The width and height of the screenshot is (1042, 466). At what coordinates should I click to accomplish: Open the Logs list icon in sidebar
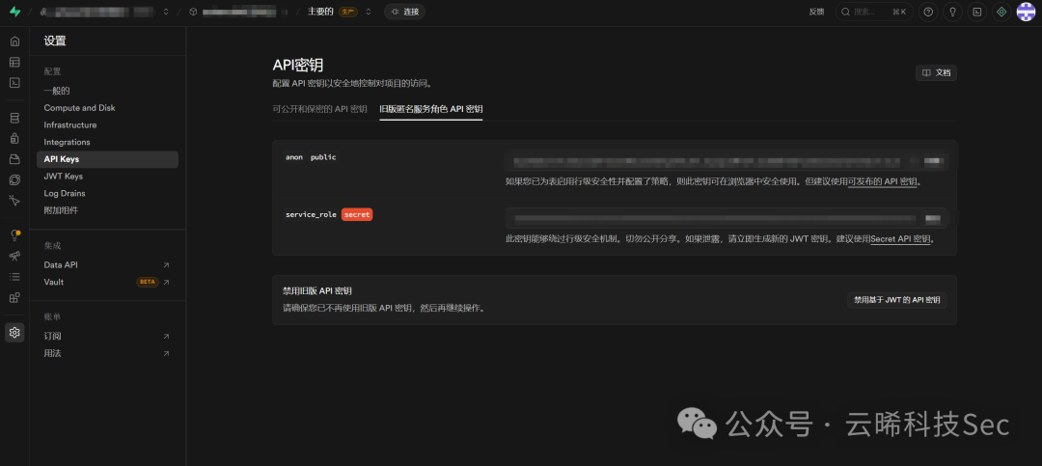point(14,277)
